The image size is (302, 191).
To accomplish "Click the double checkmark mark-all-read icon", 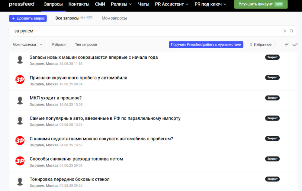I will coord(295,45).
